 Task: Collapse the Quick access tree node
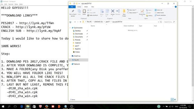click(70, 28)
